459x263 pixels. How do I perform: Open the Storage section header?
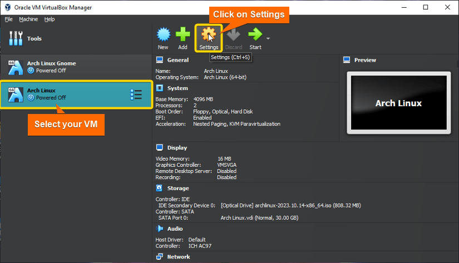coord(178,188)
